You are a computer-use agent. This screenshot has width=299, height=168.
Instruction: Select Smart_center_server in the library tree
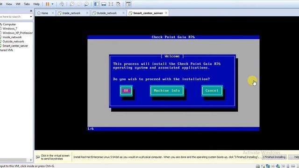15,46
